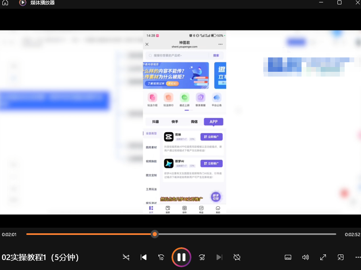This screenshot has height=270, width=361.
Task: Tap the 收益 bottom nav icon
Action: pos(201,209)
